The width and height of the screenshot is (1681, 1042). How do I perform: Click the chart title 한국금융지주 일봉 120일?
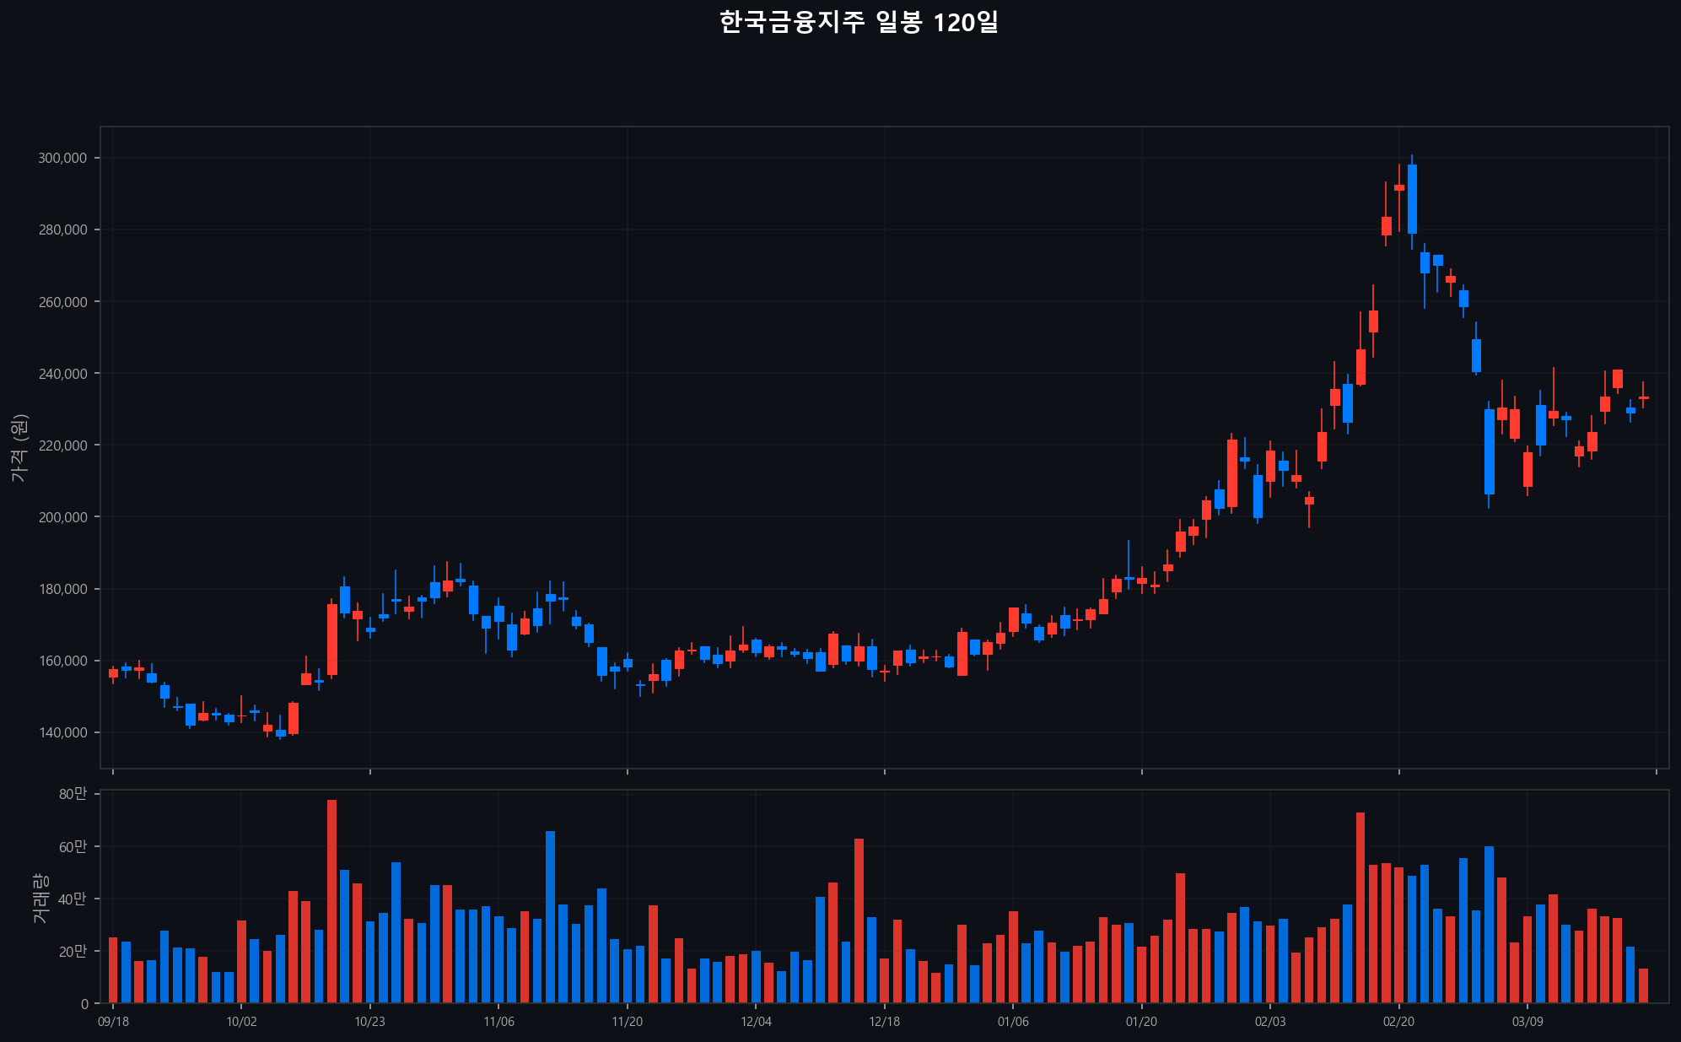(859, 23)
